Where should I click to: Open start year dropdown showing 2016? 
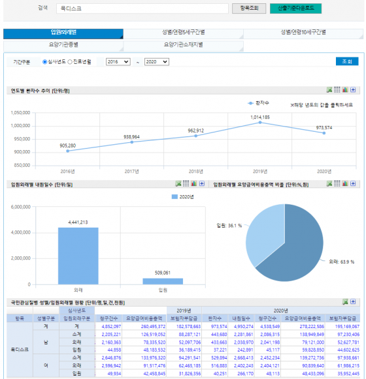[118, 62]
